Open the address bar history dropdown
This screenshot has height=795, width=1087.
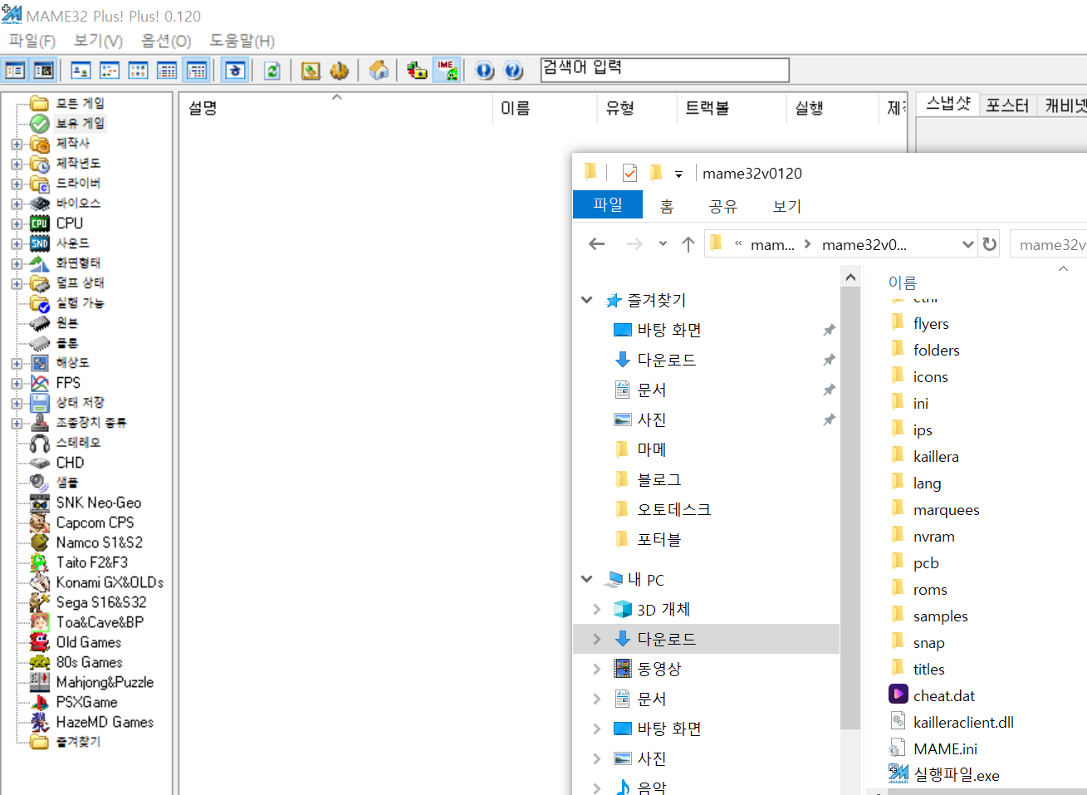pos(967,244)
